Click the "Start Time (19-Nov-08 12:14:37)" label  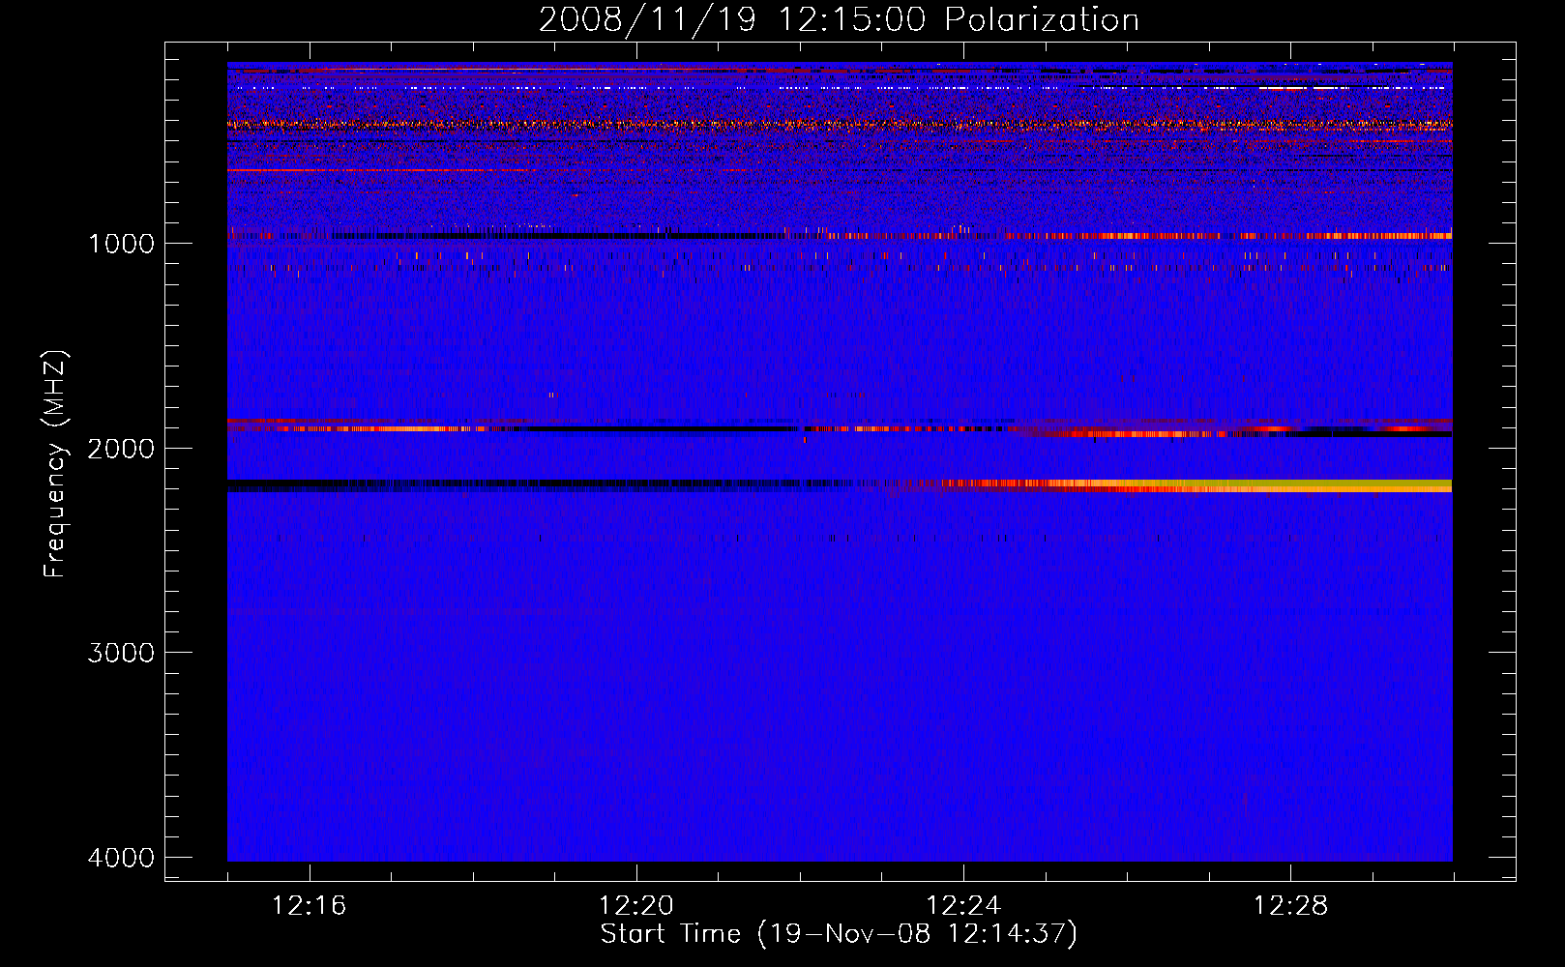(839, 934)
